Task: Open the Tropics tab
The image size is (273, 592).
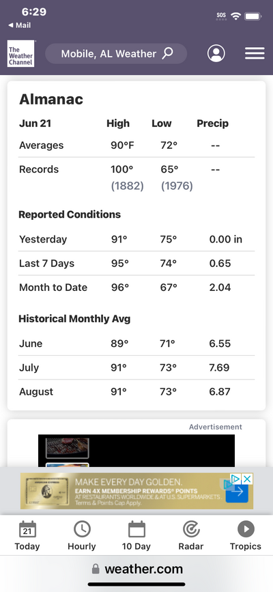Action: pyautogui.click(x=246, y=535)
